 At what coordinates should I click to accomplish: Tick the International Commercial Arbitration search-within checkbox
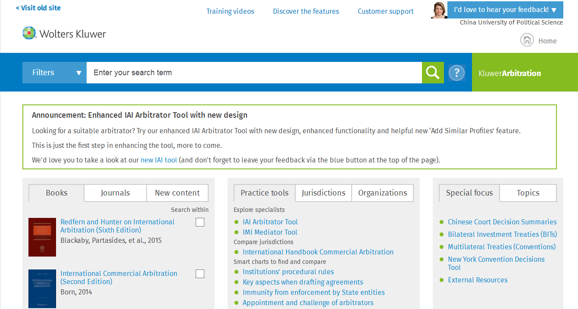[200, 274]
